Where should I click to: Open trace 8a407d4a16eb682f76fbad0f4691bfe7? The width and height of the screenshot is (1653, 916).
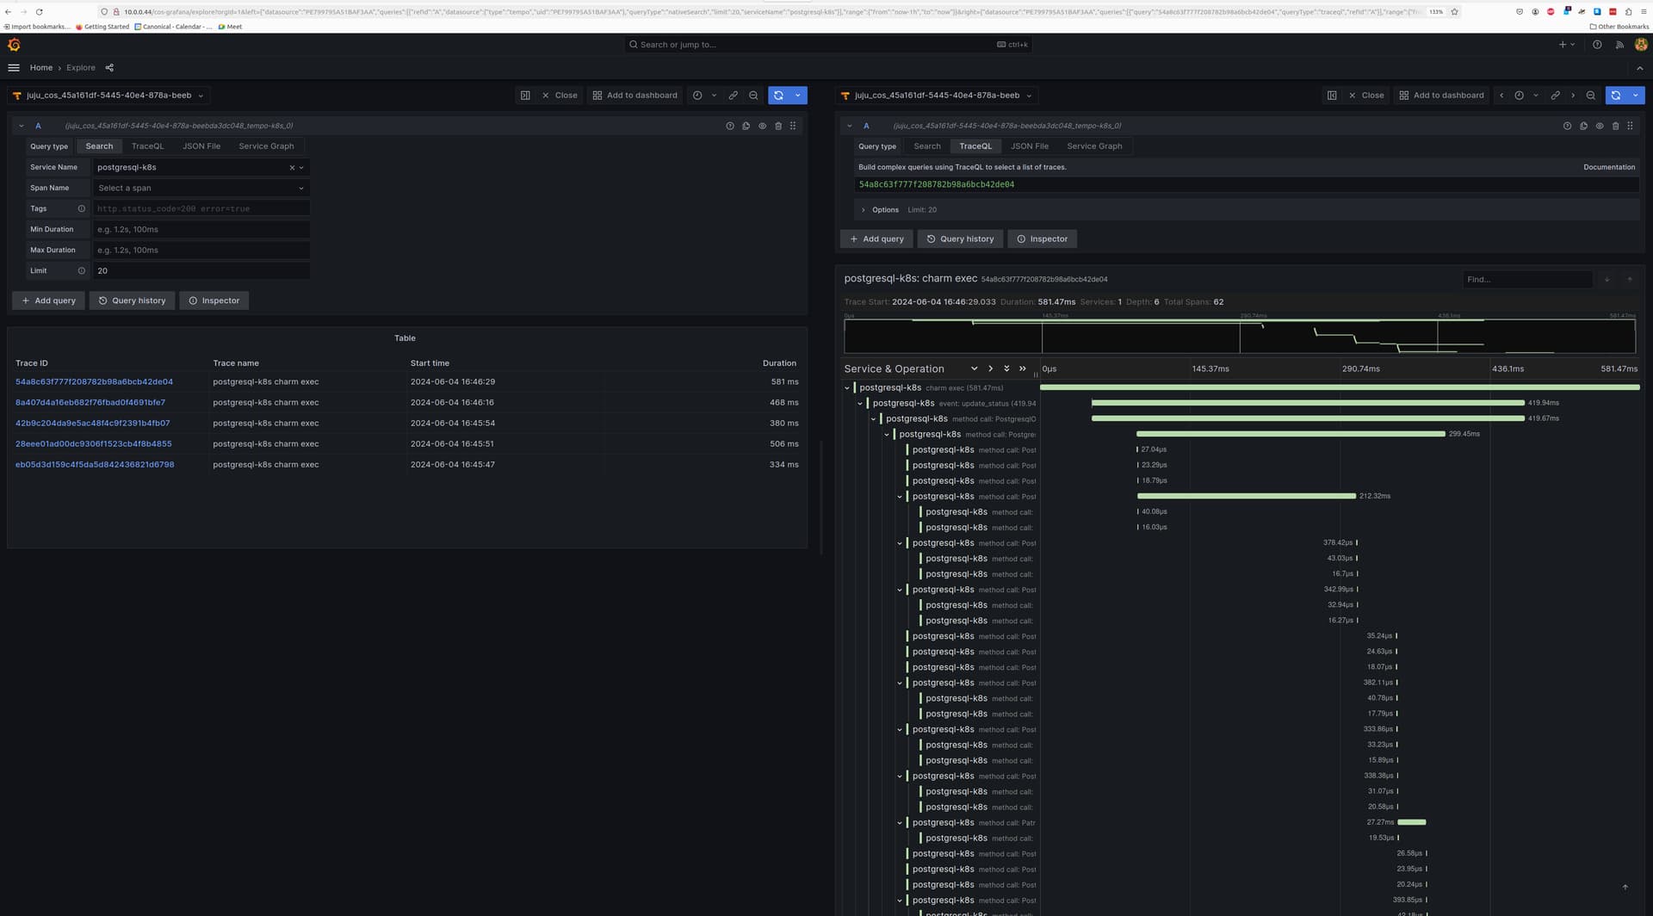tap(90, 402)
